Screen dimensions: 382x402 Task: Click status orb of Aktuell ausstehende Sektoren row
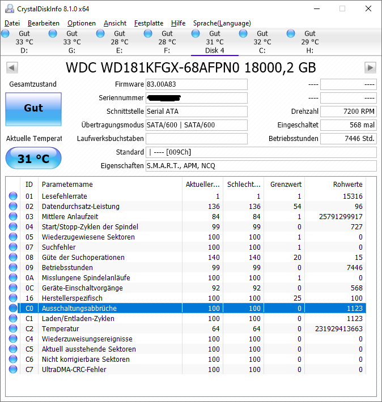[13, 349]
